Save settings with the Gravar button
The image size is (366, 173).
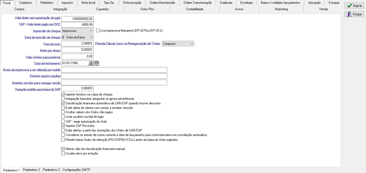[x=354, y=6]
